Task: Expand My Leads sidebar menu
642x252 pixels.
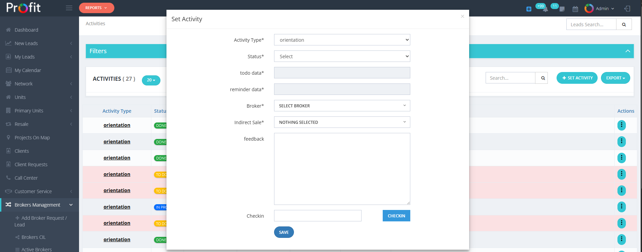Action: point(39,57)
